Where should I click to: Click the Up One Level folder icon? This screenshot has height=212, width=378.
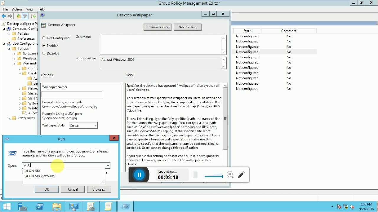tap(18, 16)
